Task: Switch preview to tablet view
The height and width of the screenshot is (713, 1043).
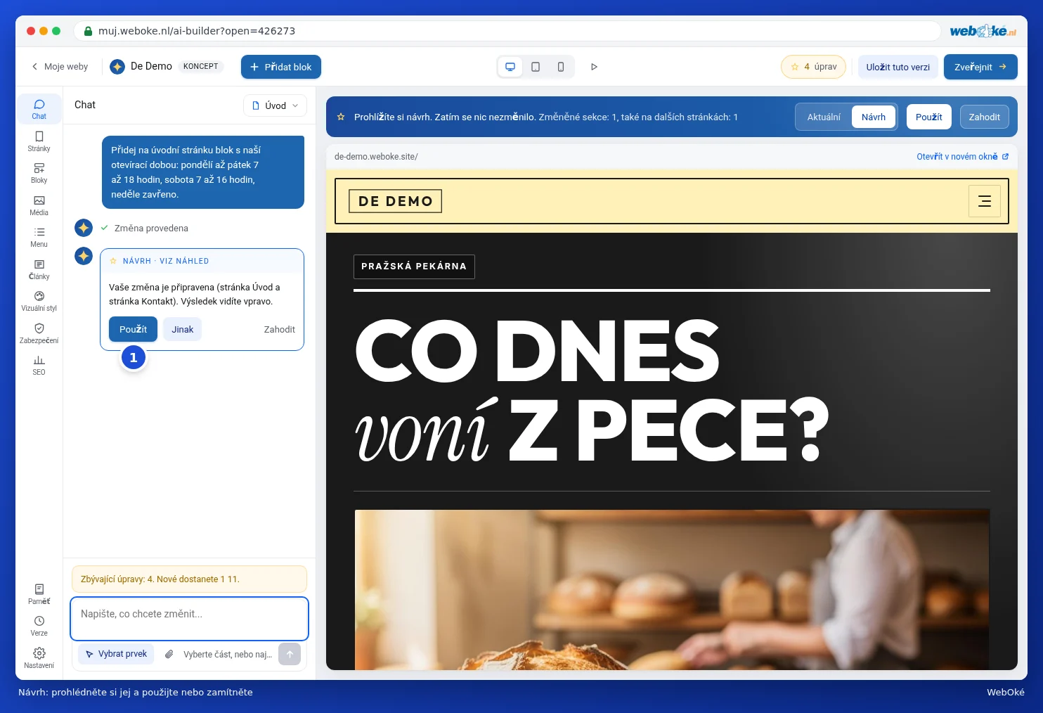Action: click(536, 67)
